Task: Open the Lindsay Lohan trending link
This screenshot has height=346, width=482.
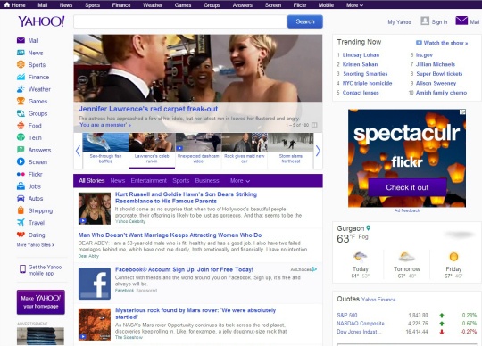Action: pyautogui.click(x=361, y=55)
